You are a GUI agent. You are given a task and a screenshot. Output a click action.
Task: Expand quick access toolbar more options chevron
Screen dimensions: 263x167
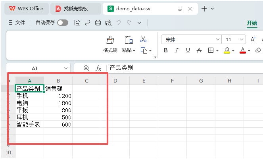[139, 23]
